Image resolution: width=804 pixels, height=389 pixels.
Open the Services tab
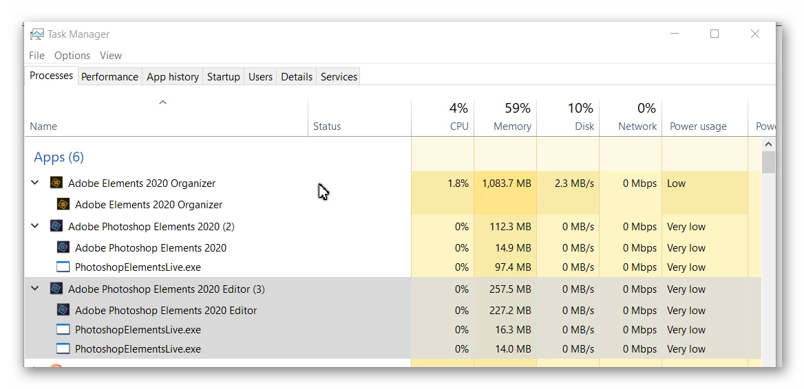point(339,77)
